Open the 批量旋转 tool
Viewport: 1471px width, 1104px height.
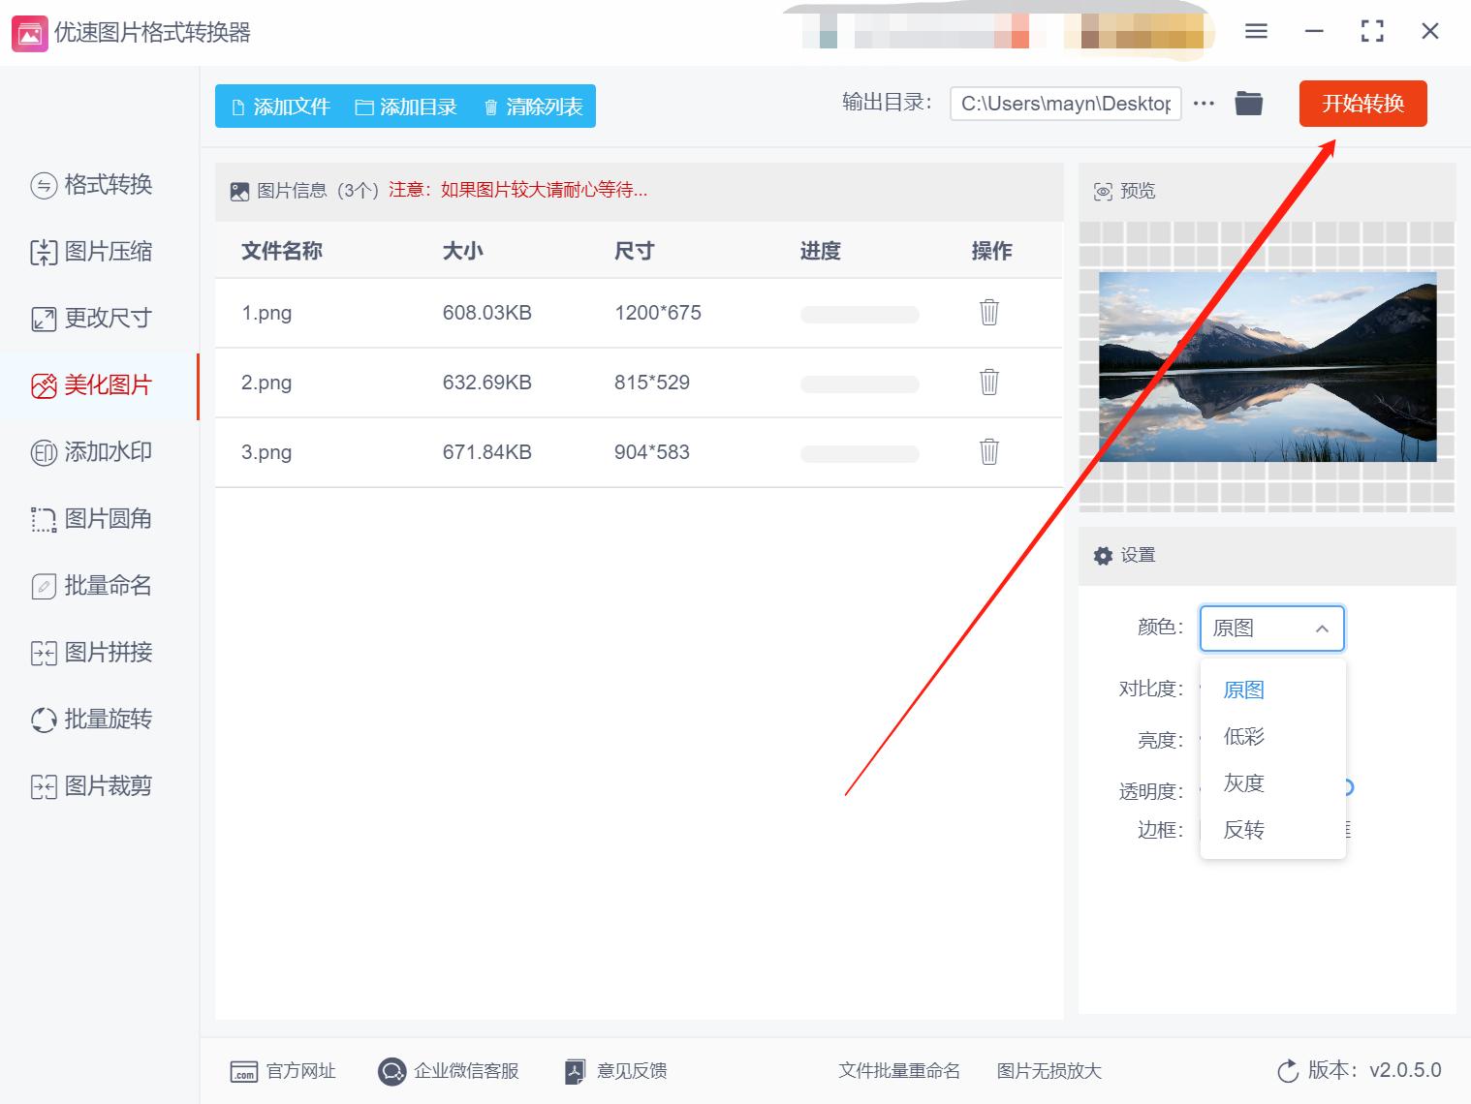(97, 719)
